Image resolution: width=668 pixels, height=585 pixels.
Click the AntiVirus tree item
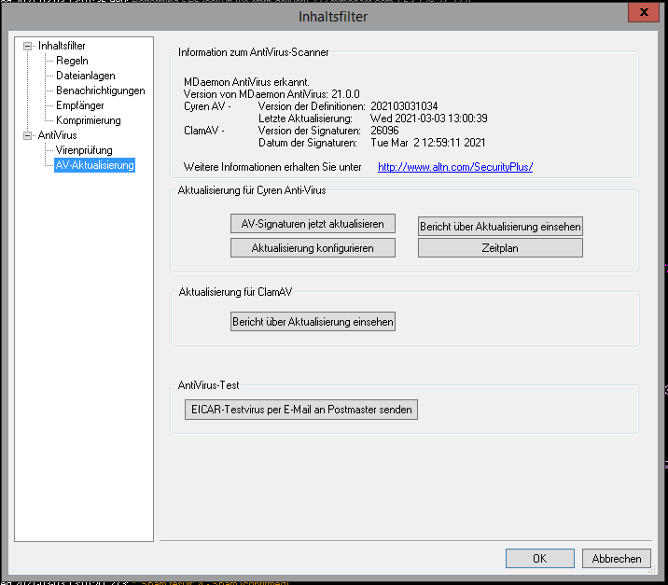(x=57, y=135)
